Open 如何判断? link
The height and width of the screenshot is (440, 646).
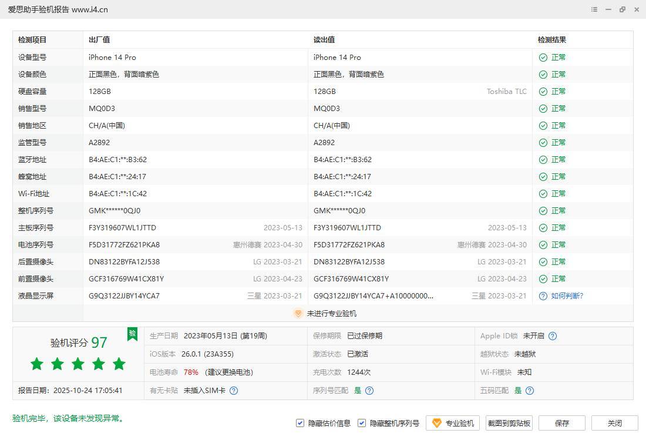tap(567, 296)
